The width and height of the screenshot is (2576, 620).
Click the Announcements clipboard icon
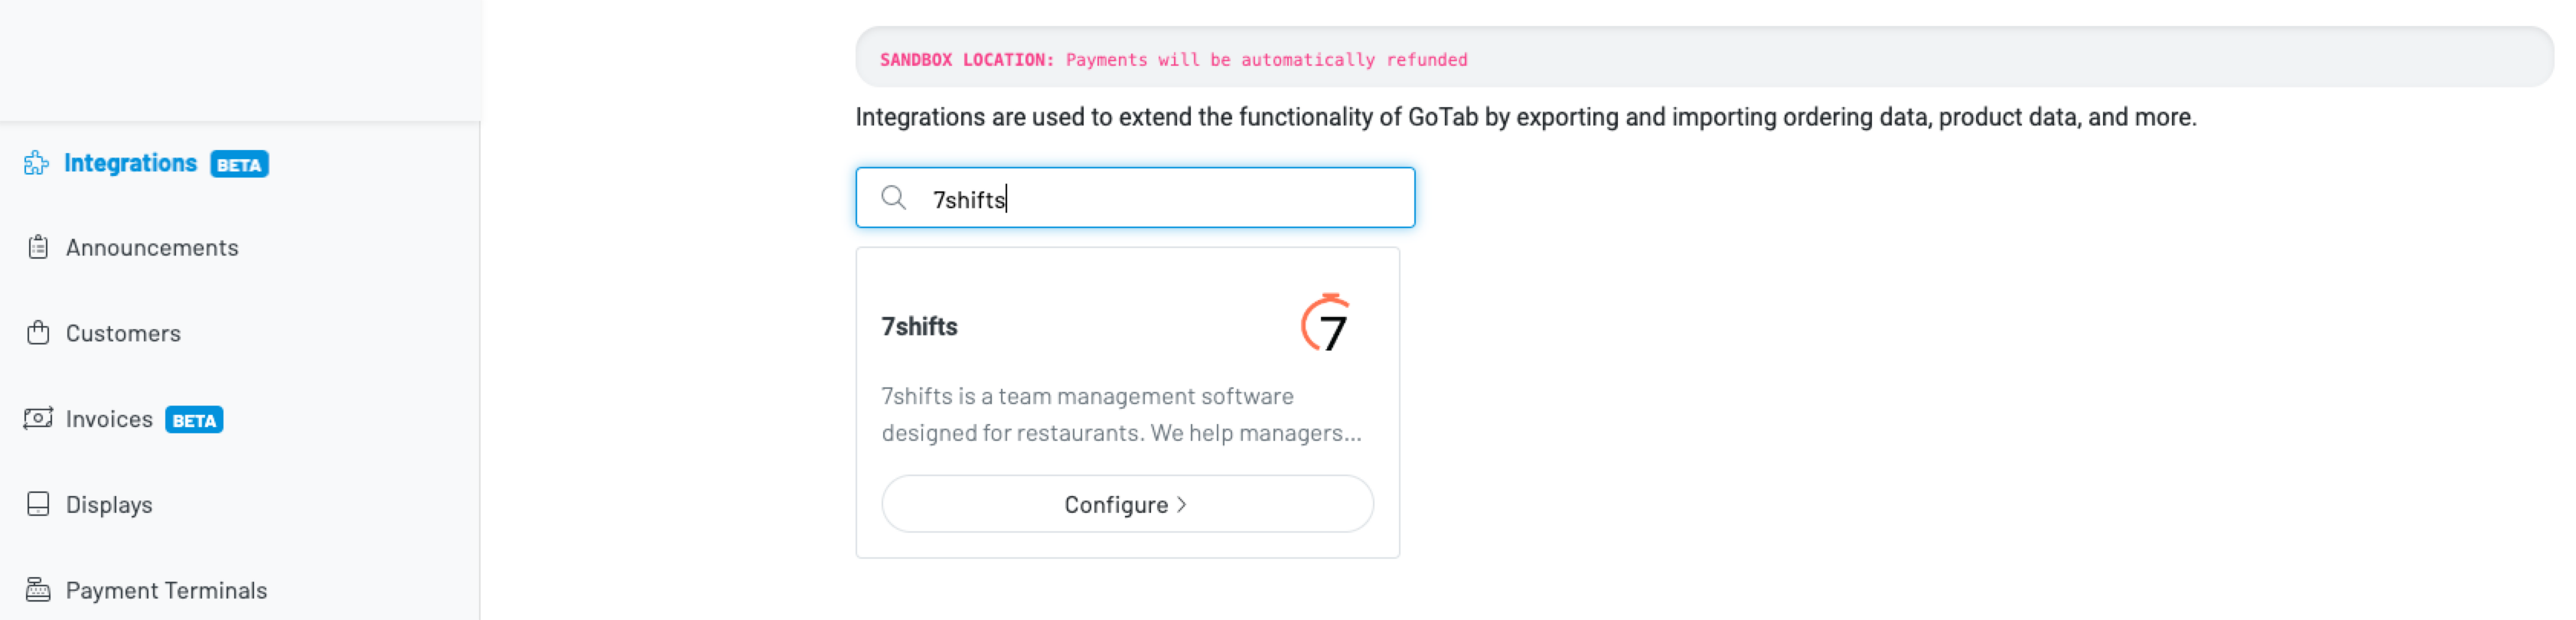point(38,247)
